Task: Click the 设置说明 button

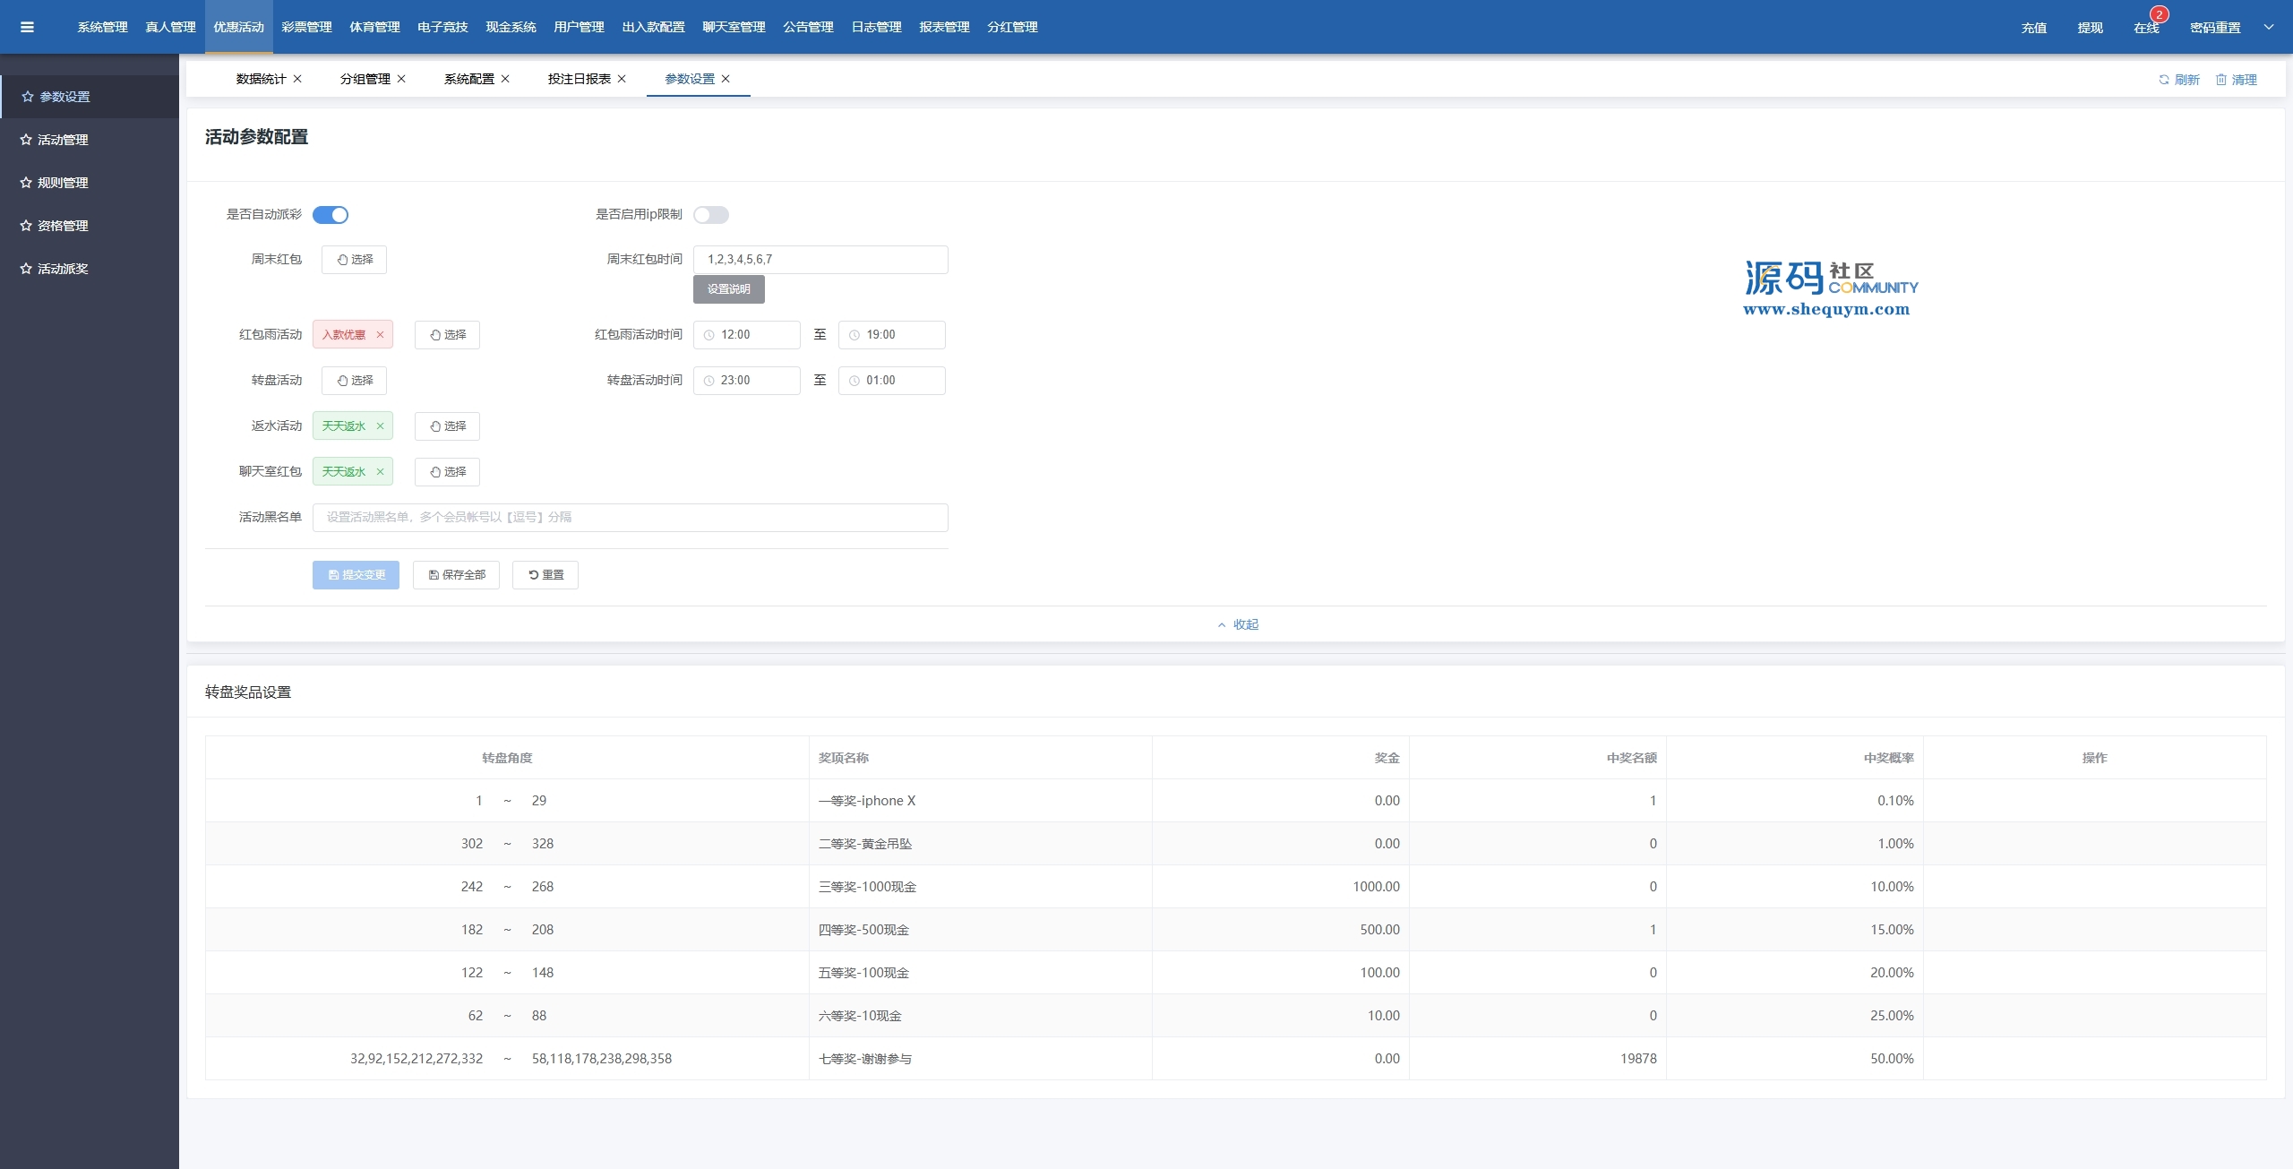Action: pyautogui.click(x=728, y=289)
